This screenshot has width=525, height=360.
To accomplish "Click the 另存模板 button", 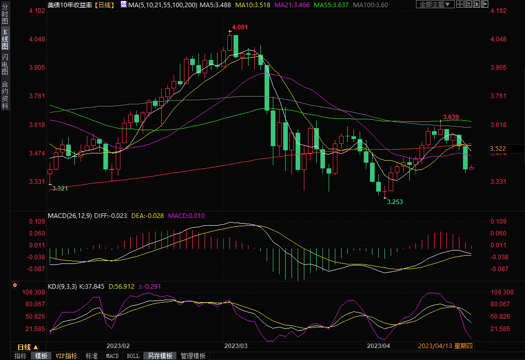I will click(x=160, y=356).
